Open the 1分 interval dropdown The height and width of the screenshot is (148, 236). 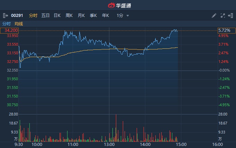point(123,16)
